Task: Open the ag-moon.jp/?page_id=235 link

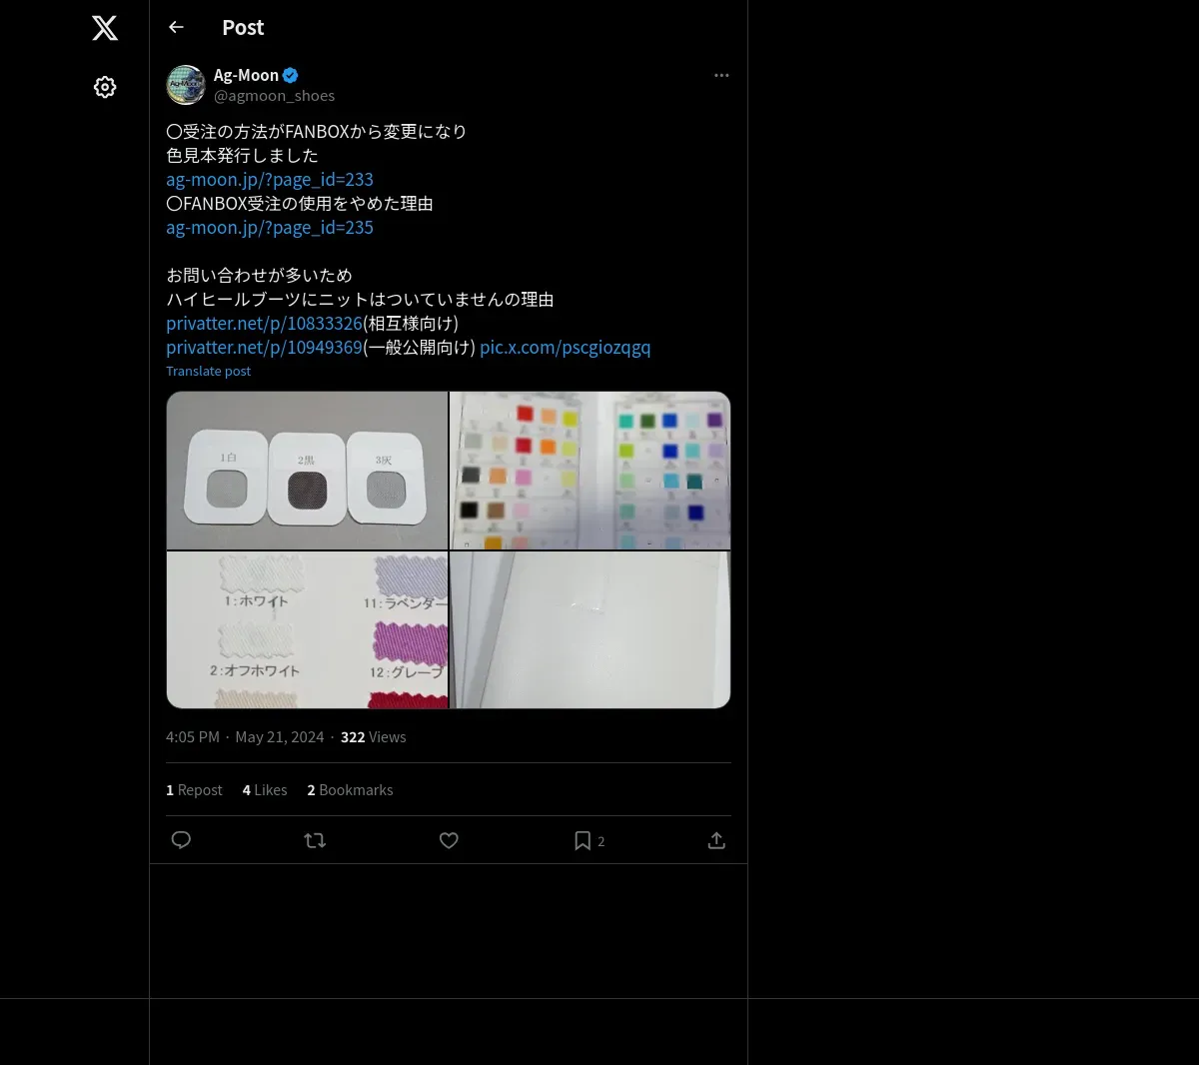Action: coord(270,228)
